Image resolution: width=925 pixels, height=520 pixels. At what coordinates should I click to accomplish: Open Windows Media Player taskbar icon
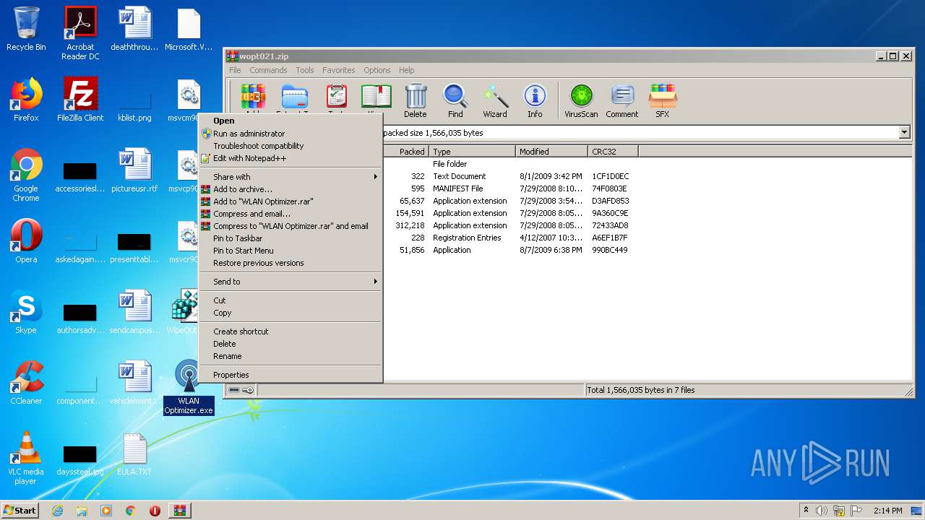(106, 511)
